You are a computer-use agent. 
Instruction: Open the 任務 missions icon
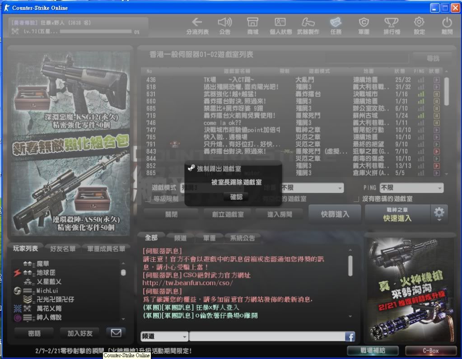[336, 26]
